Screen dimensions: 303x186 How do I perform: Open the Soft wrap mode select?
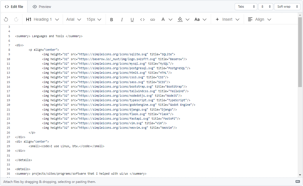click(x=287, y=7)
